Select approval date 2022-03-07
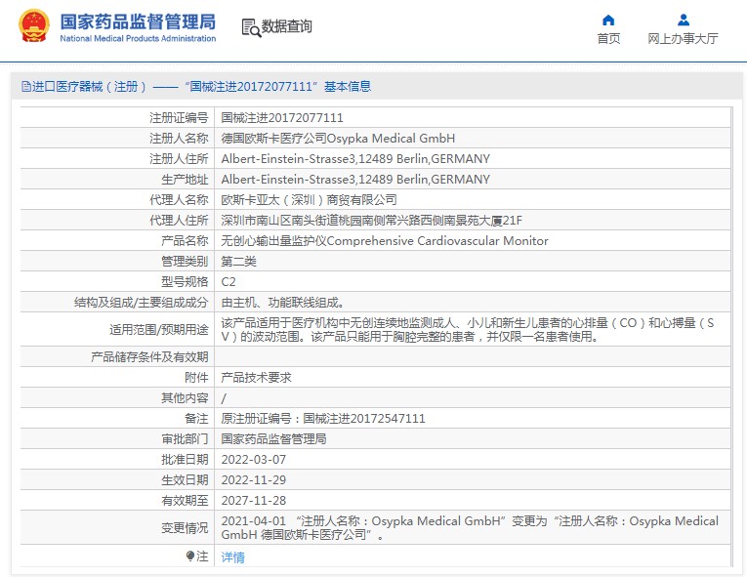 254,459
